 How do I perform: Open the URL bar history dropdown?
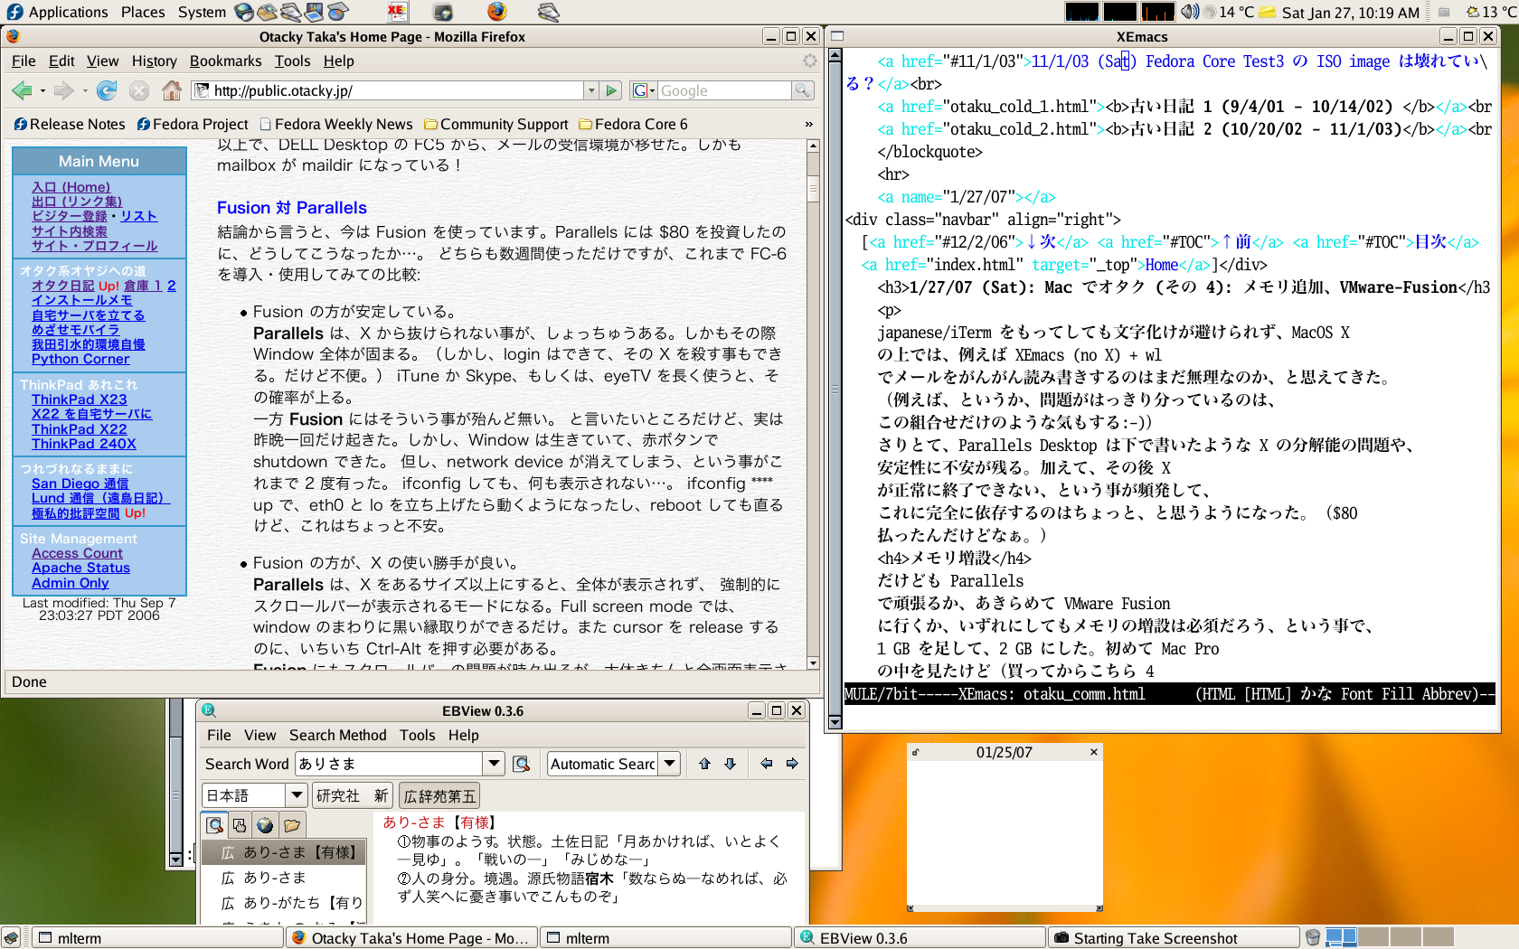click(x=591, y=90)
